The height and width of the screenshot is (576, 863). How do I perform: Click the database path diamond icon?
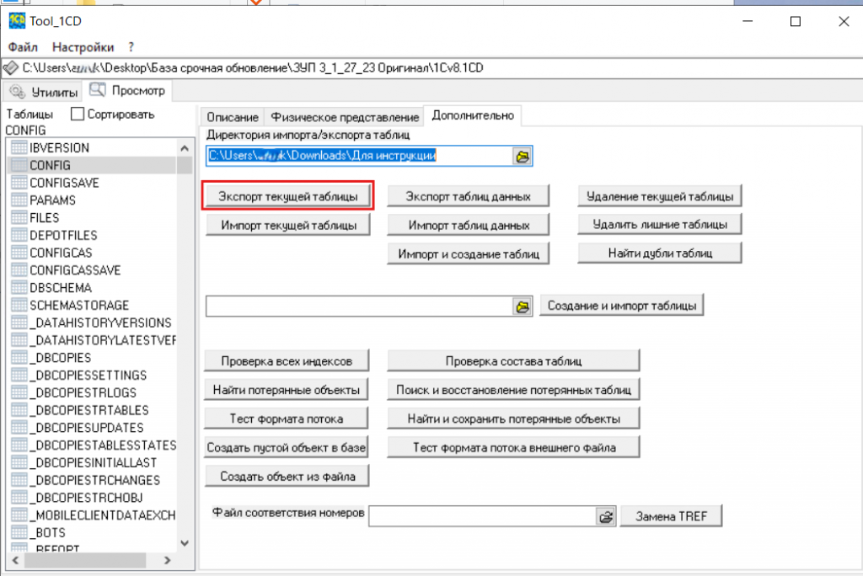coord(10,68)
